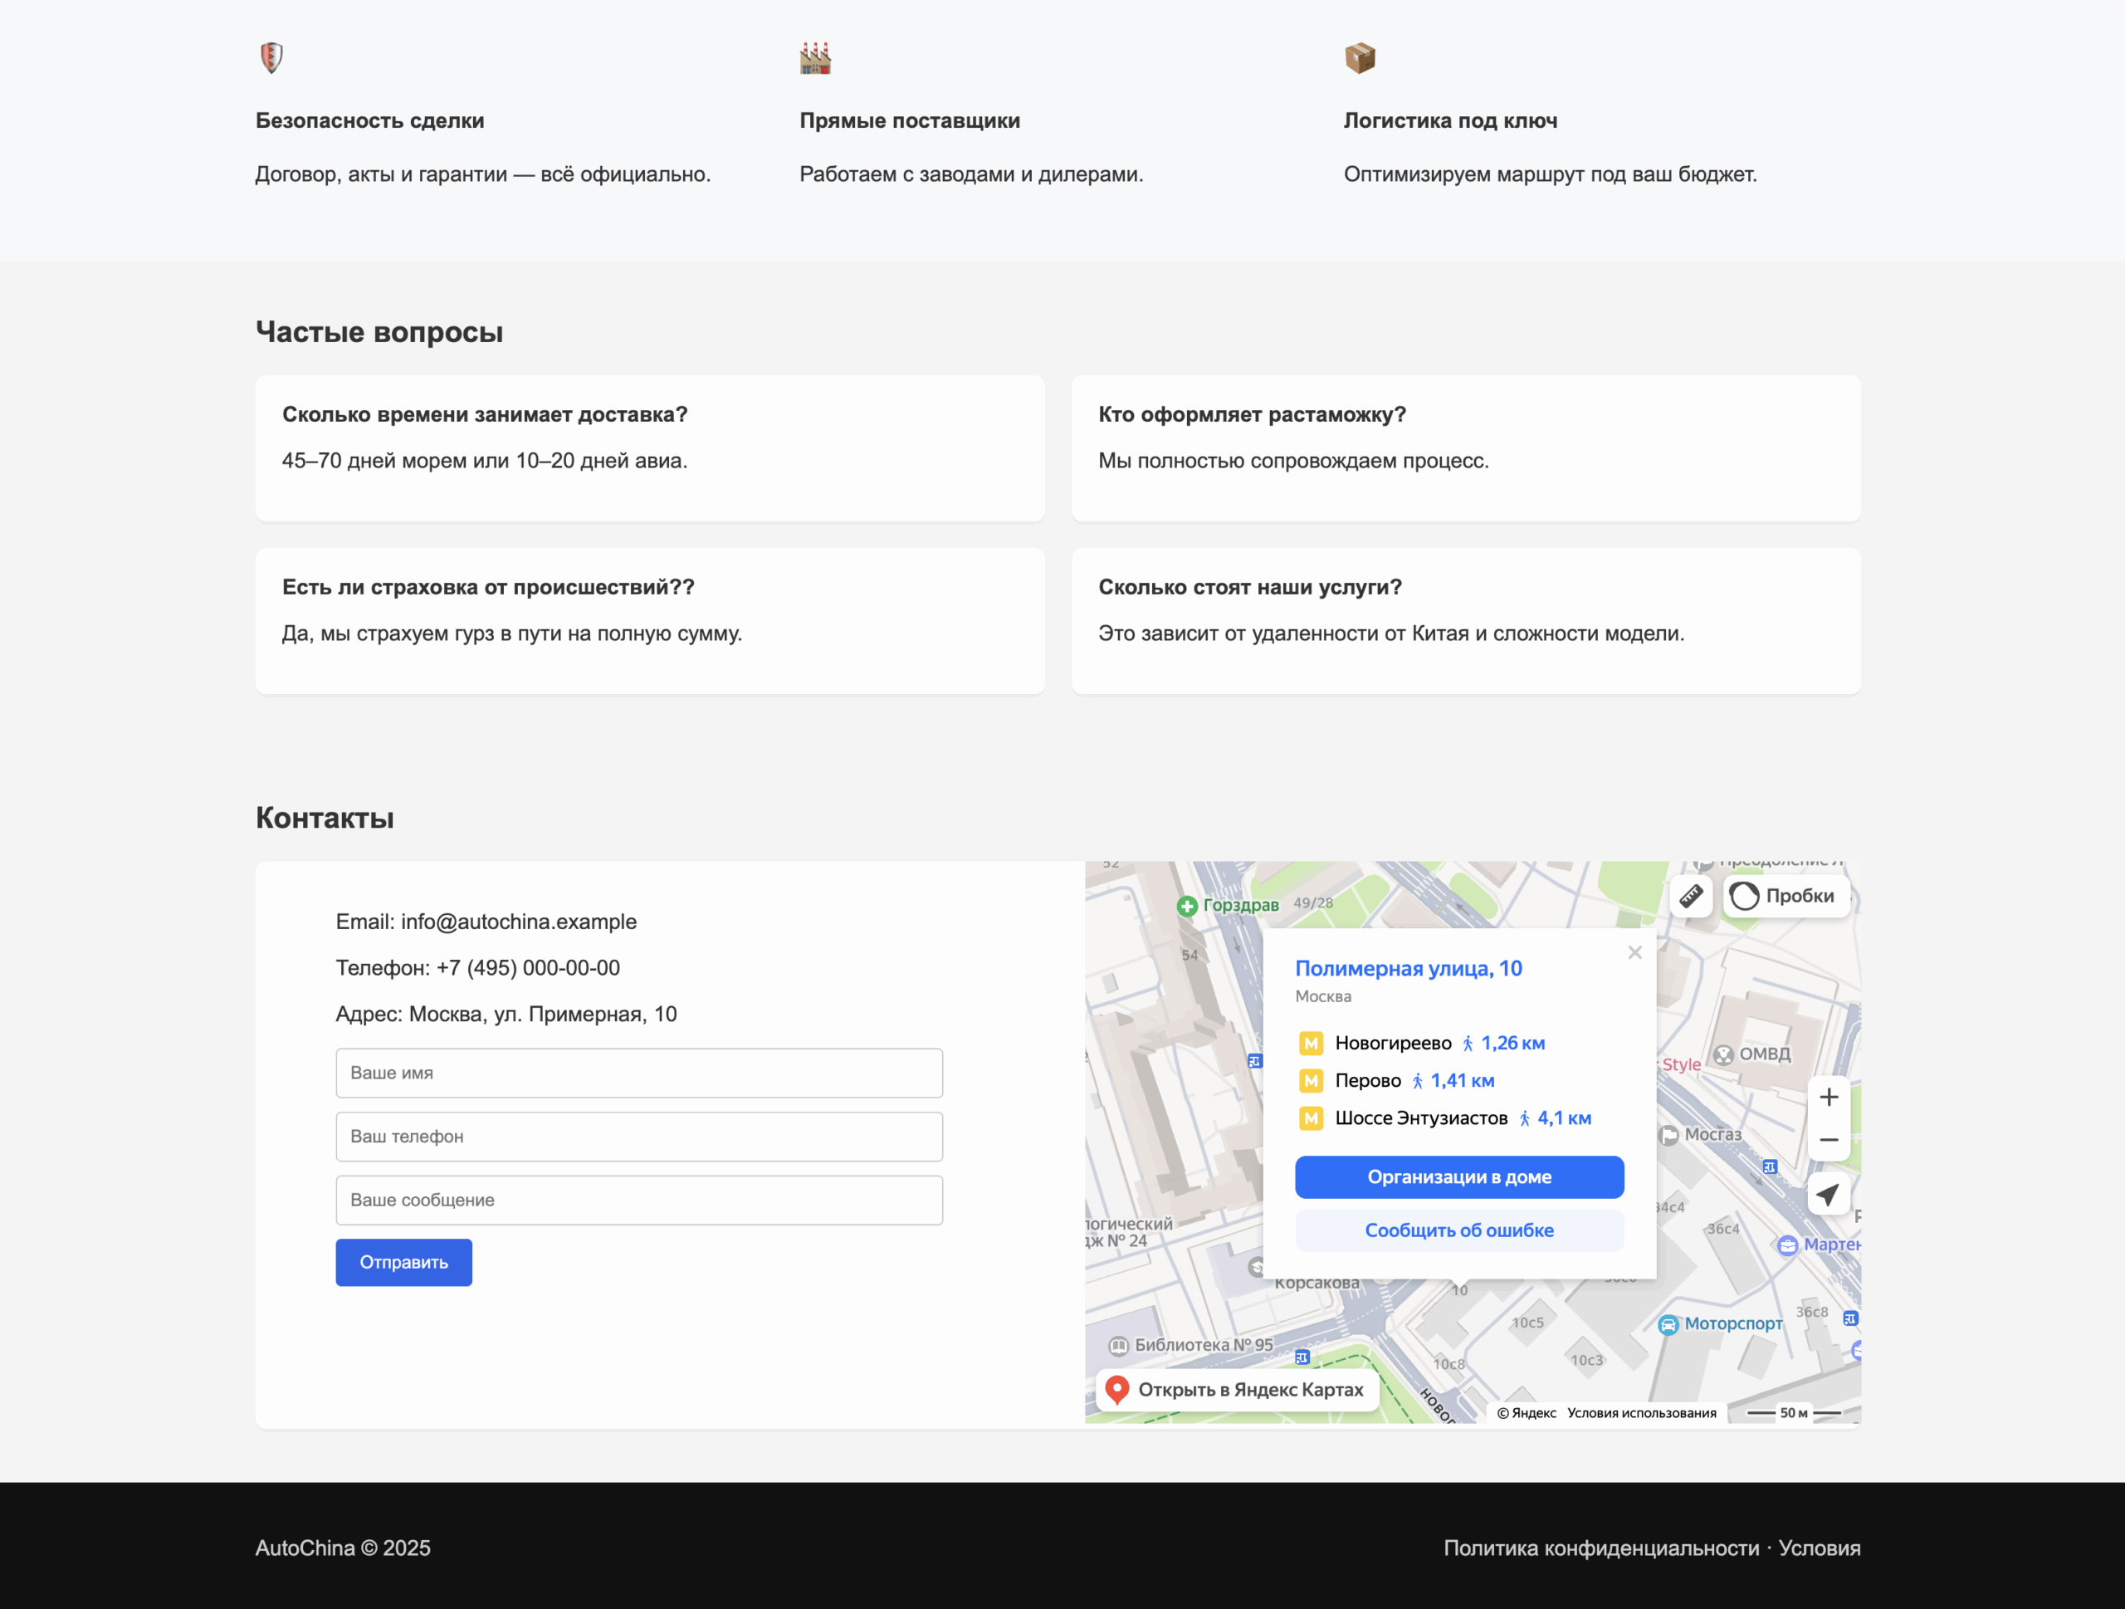Zoom in using the map plus button

[1828, 1096]
